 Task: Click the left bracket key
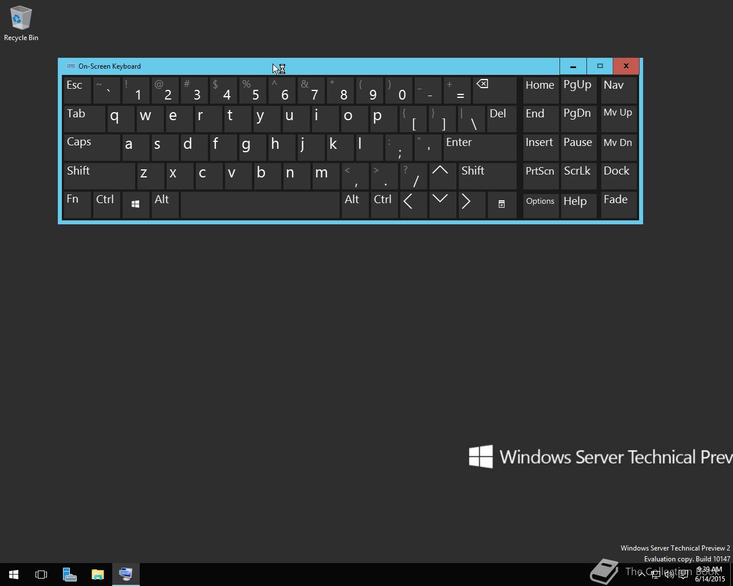click(413, 119)
